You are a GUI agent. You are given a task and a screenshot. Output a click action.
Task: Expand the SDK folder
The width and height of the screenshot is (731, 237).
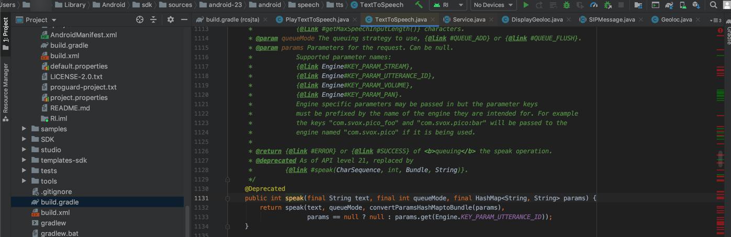click(x=24, y=139)
